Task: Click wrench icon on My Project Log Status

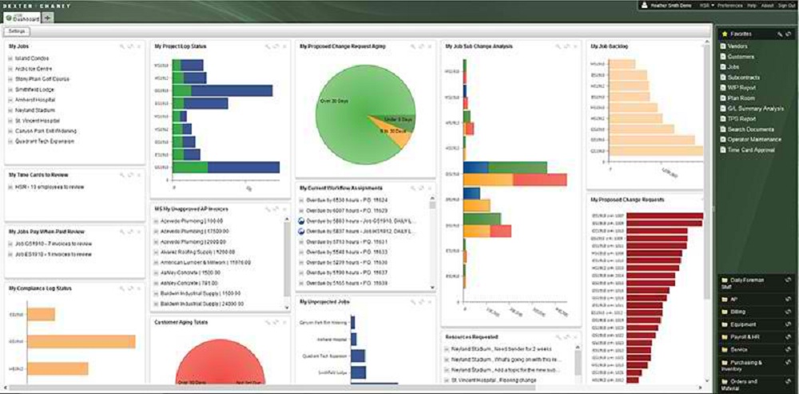Action: click(268, 46)
